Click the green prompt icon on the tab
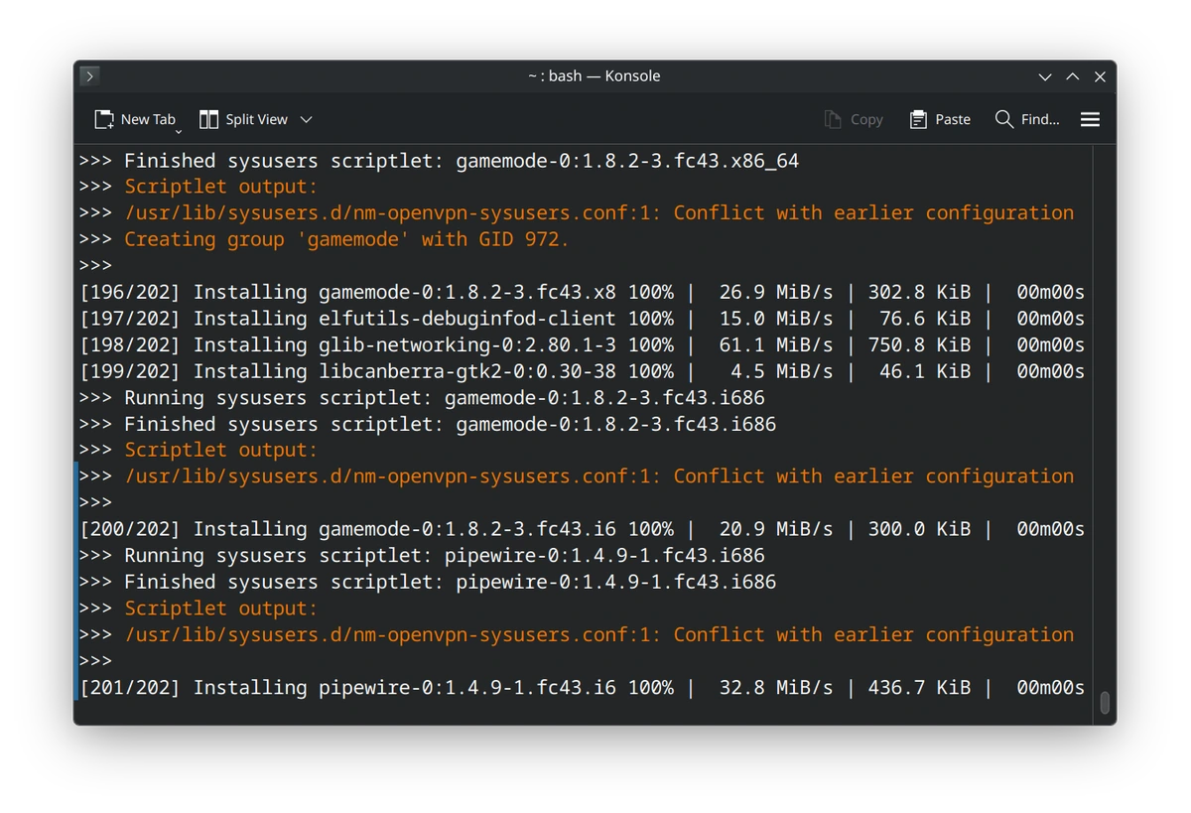Screen dimensions: 1191x813 pyautogui.click(x=89, y=75)
